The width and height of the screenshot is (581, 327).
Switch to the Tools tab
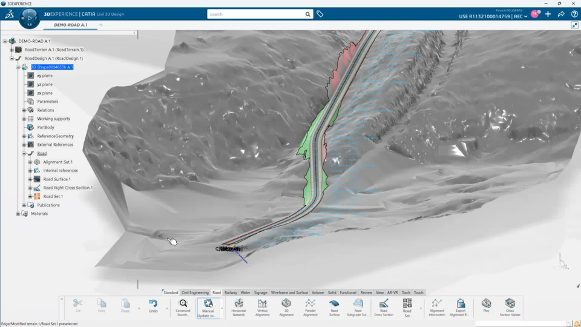coord(405,292)
